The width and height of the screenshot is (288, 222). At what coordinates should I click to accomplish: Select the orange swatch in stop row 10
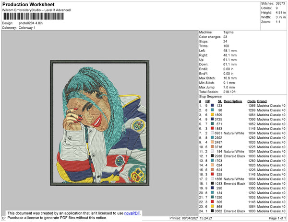point(212,147)
